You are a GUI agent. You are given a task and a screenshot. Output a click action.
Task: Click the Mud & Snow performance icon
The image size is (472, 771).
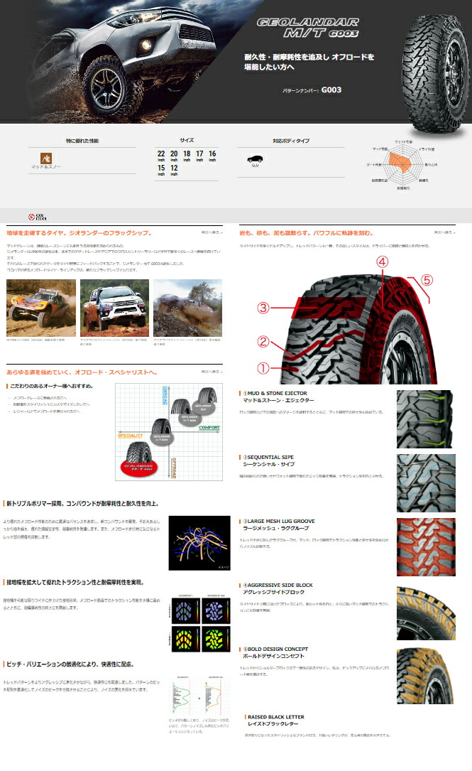pos(46,158)
